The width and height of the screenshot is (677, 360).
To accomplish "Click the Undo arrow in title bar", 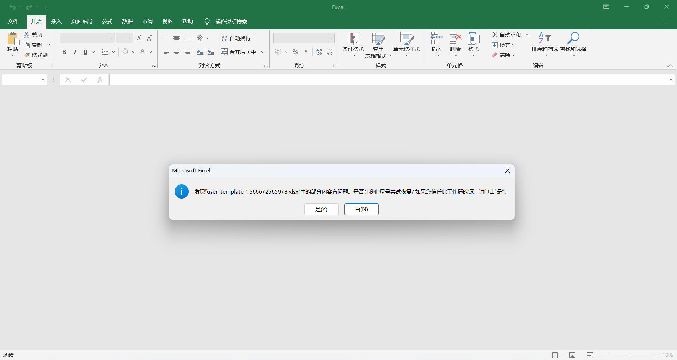I will [12, 7].
